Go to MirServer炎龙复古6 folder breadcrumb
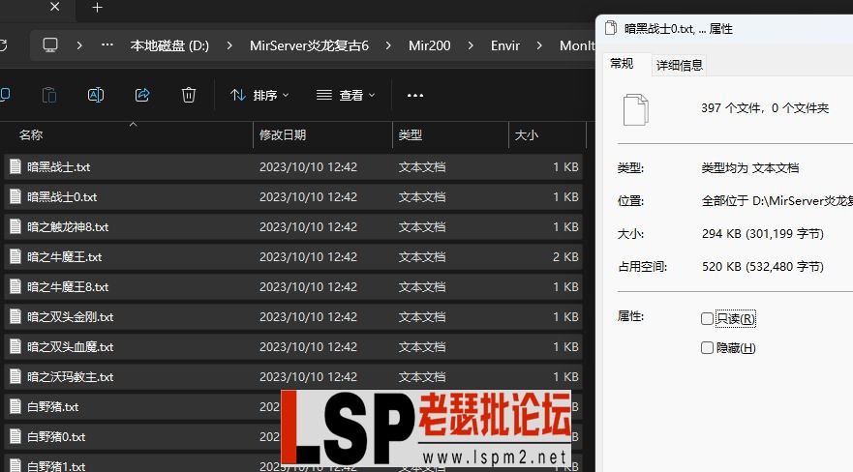Image resolution: width=853 pixels, height=472 pixels. point(309,45)
